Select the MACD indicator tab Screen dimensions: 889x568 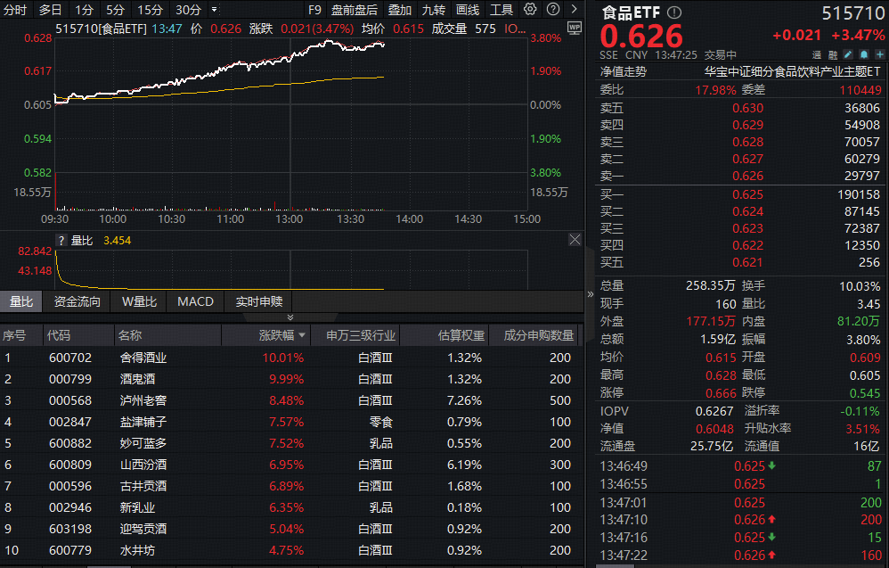195,301
